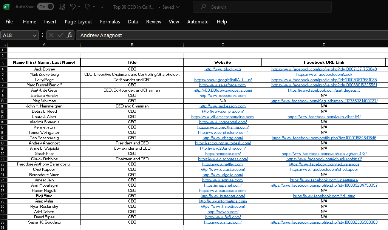Open Customize Quick Access Toolbar dropdown
Viewport: 388px width, 230px height.
tap(102, 7)
